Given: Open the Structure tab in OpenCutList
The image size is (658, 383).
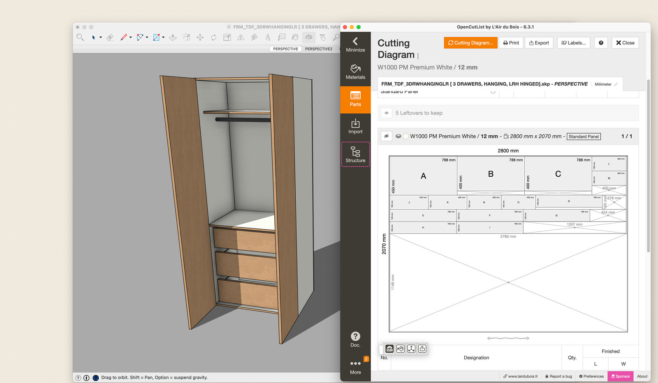Looking at the screenshot, I should 355,155.
